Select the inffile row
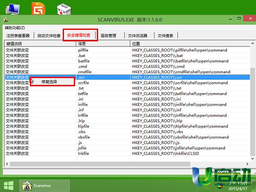 (127, 116)
